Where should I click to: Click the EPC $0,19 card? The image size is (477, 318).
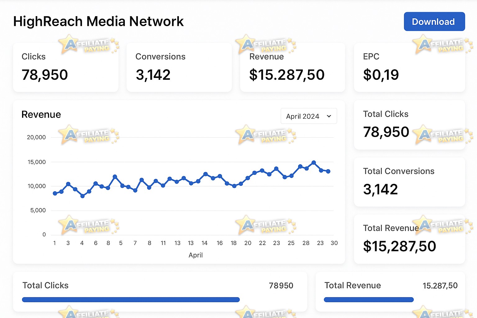click(409, 67)
